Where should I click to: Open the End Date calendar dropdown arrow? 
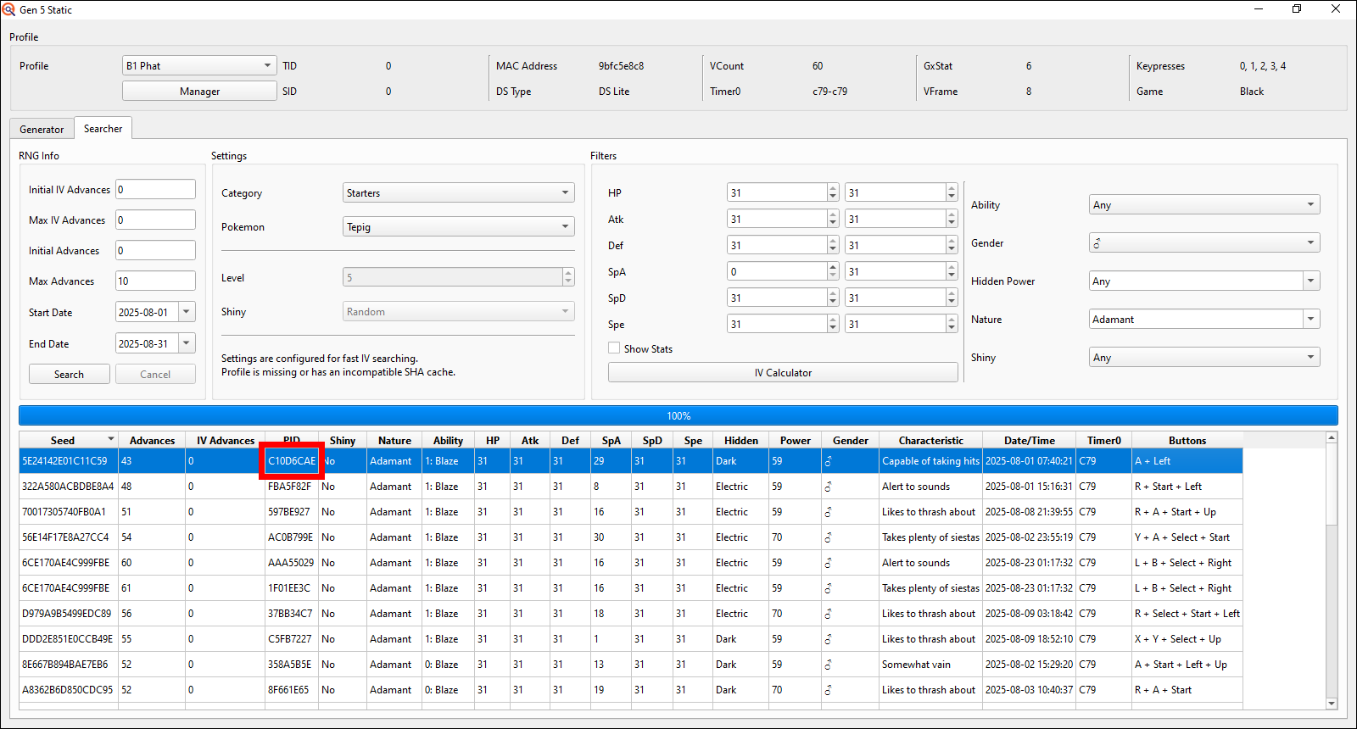tap(187, 343)
